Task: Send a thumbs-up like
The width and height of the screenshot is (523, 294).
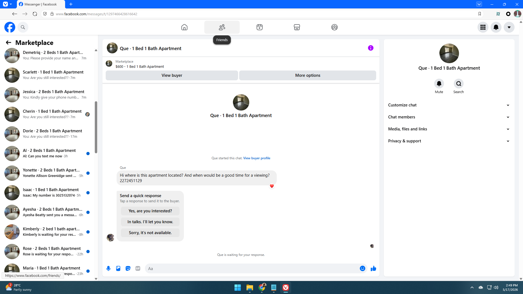Action: [373, 268]
